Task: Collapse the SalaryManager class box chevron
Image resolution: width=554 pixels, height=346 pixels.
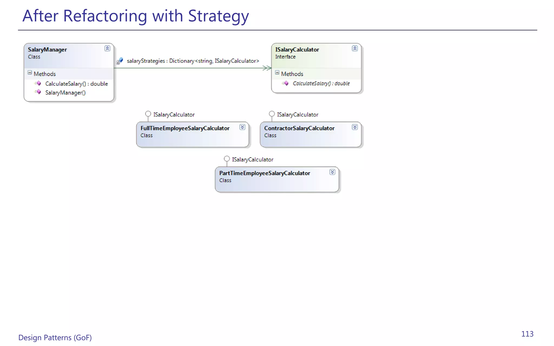Action: (x=107, y=49)
